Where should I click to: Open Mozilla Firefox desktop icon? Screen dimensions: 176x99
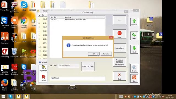coord(5,85)
